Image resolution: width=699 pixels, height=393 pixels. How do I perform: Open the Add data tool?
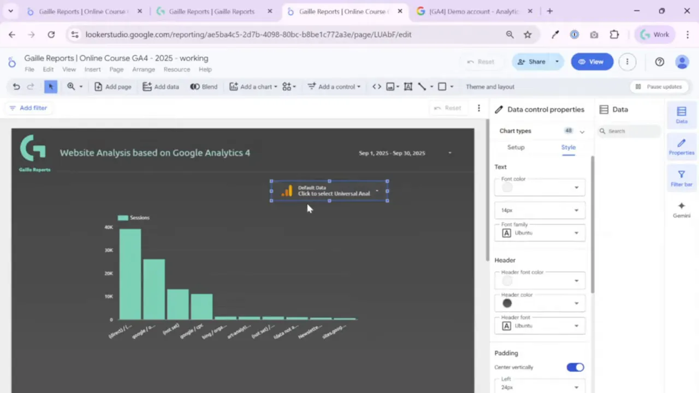tap(161, 86)
